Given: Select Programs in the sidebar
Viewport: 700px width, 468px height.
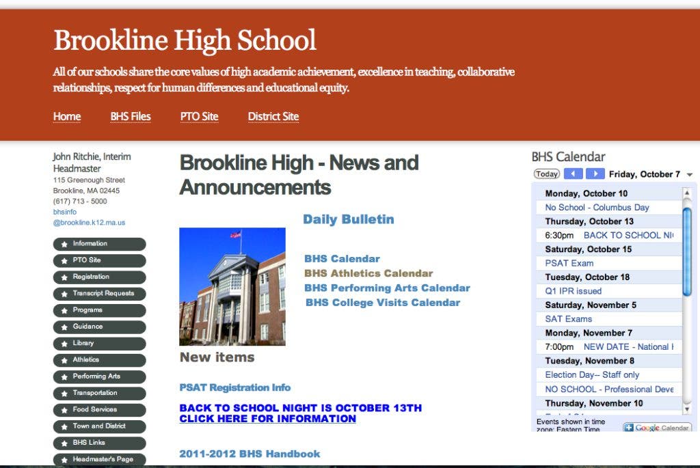Looking at the screenshot, I should pos(100,310).
